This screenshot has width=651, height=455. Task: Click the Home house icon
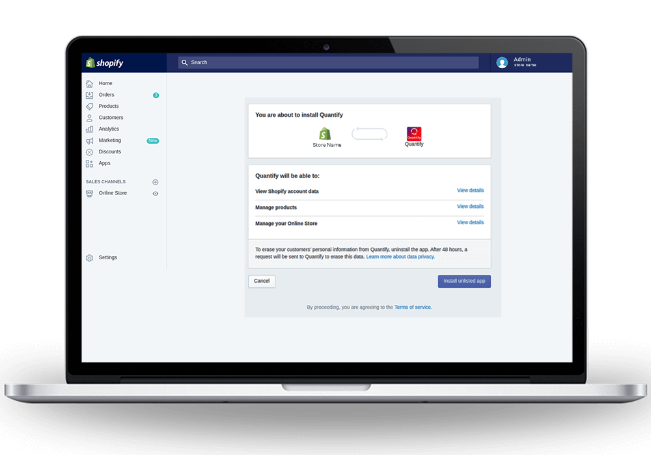[x=89, y=84]
